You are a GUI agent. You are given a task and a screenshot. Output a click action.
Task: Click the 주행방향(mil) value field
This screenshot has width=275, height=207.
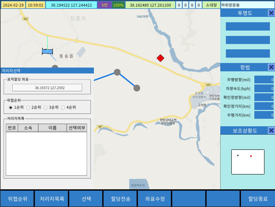point(264,80)
